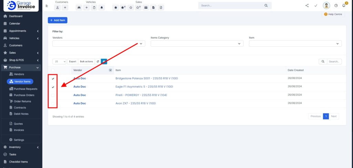Open Sales filled star icon
353x168 pixels.
[116, 8]
